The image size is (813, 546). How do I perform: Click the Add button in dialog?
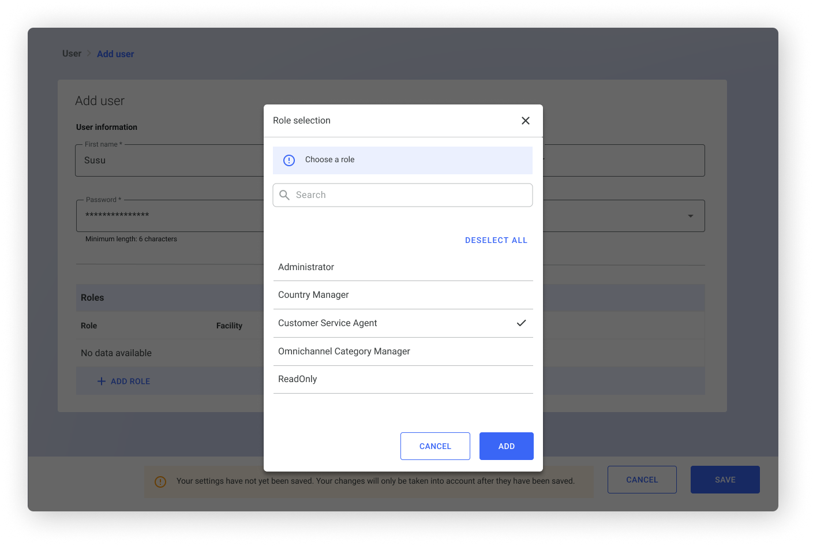tap(506, 446)
